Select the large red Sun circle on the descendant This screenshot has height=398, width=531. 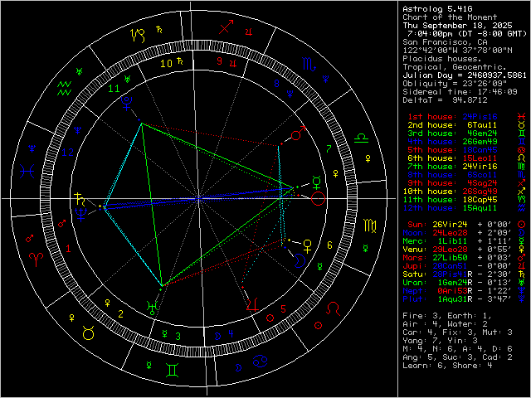coord(318,198)
